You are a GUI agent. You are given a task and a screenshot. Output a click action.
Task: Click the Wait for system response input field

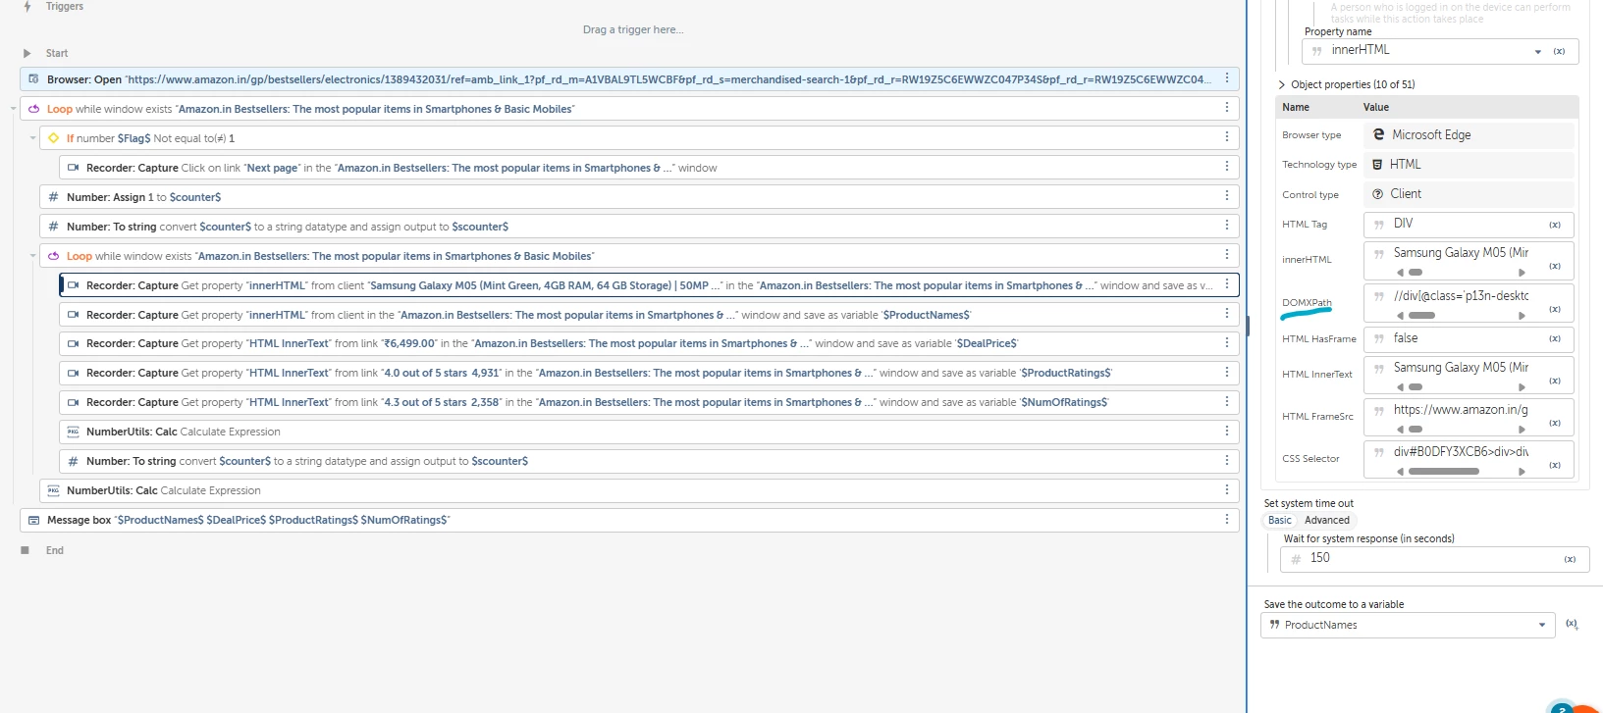pos(1435,559)
